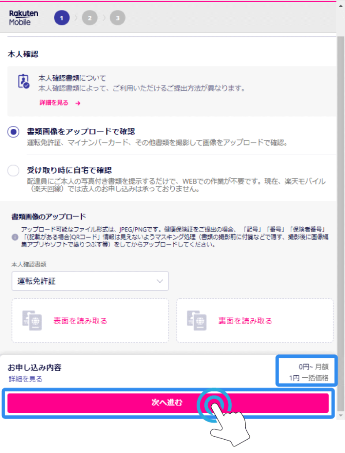The image size is (345, 453).
Task: Click the 次へ進む button
Action: (168, 403)
